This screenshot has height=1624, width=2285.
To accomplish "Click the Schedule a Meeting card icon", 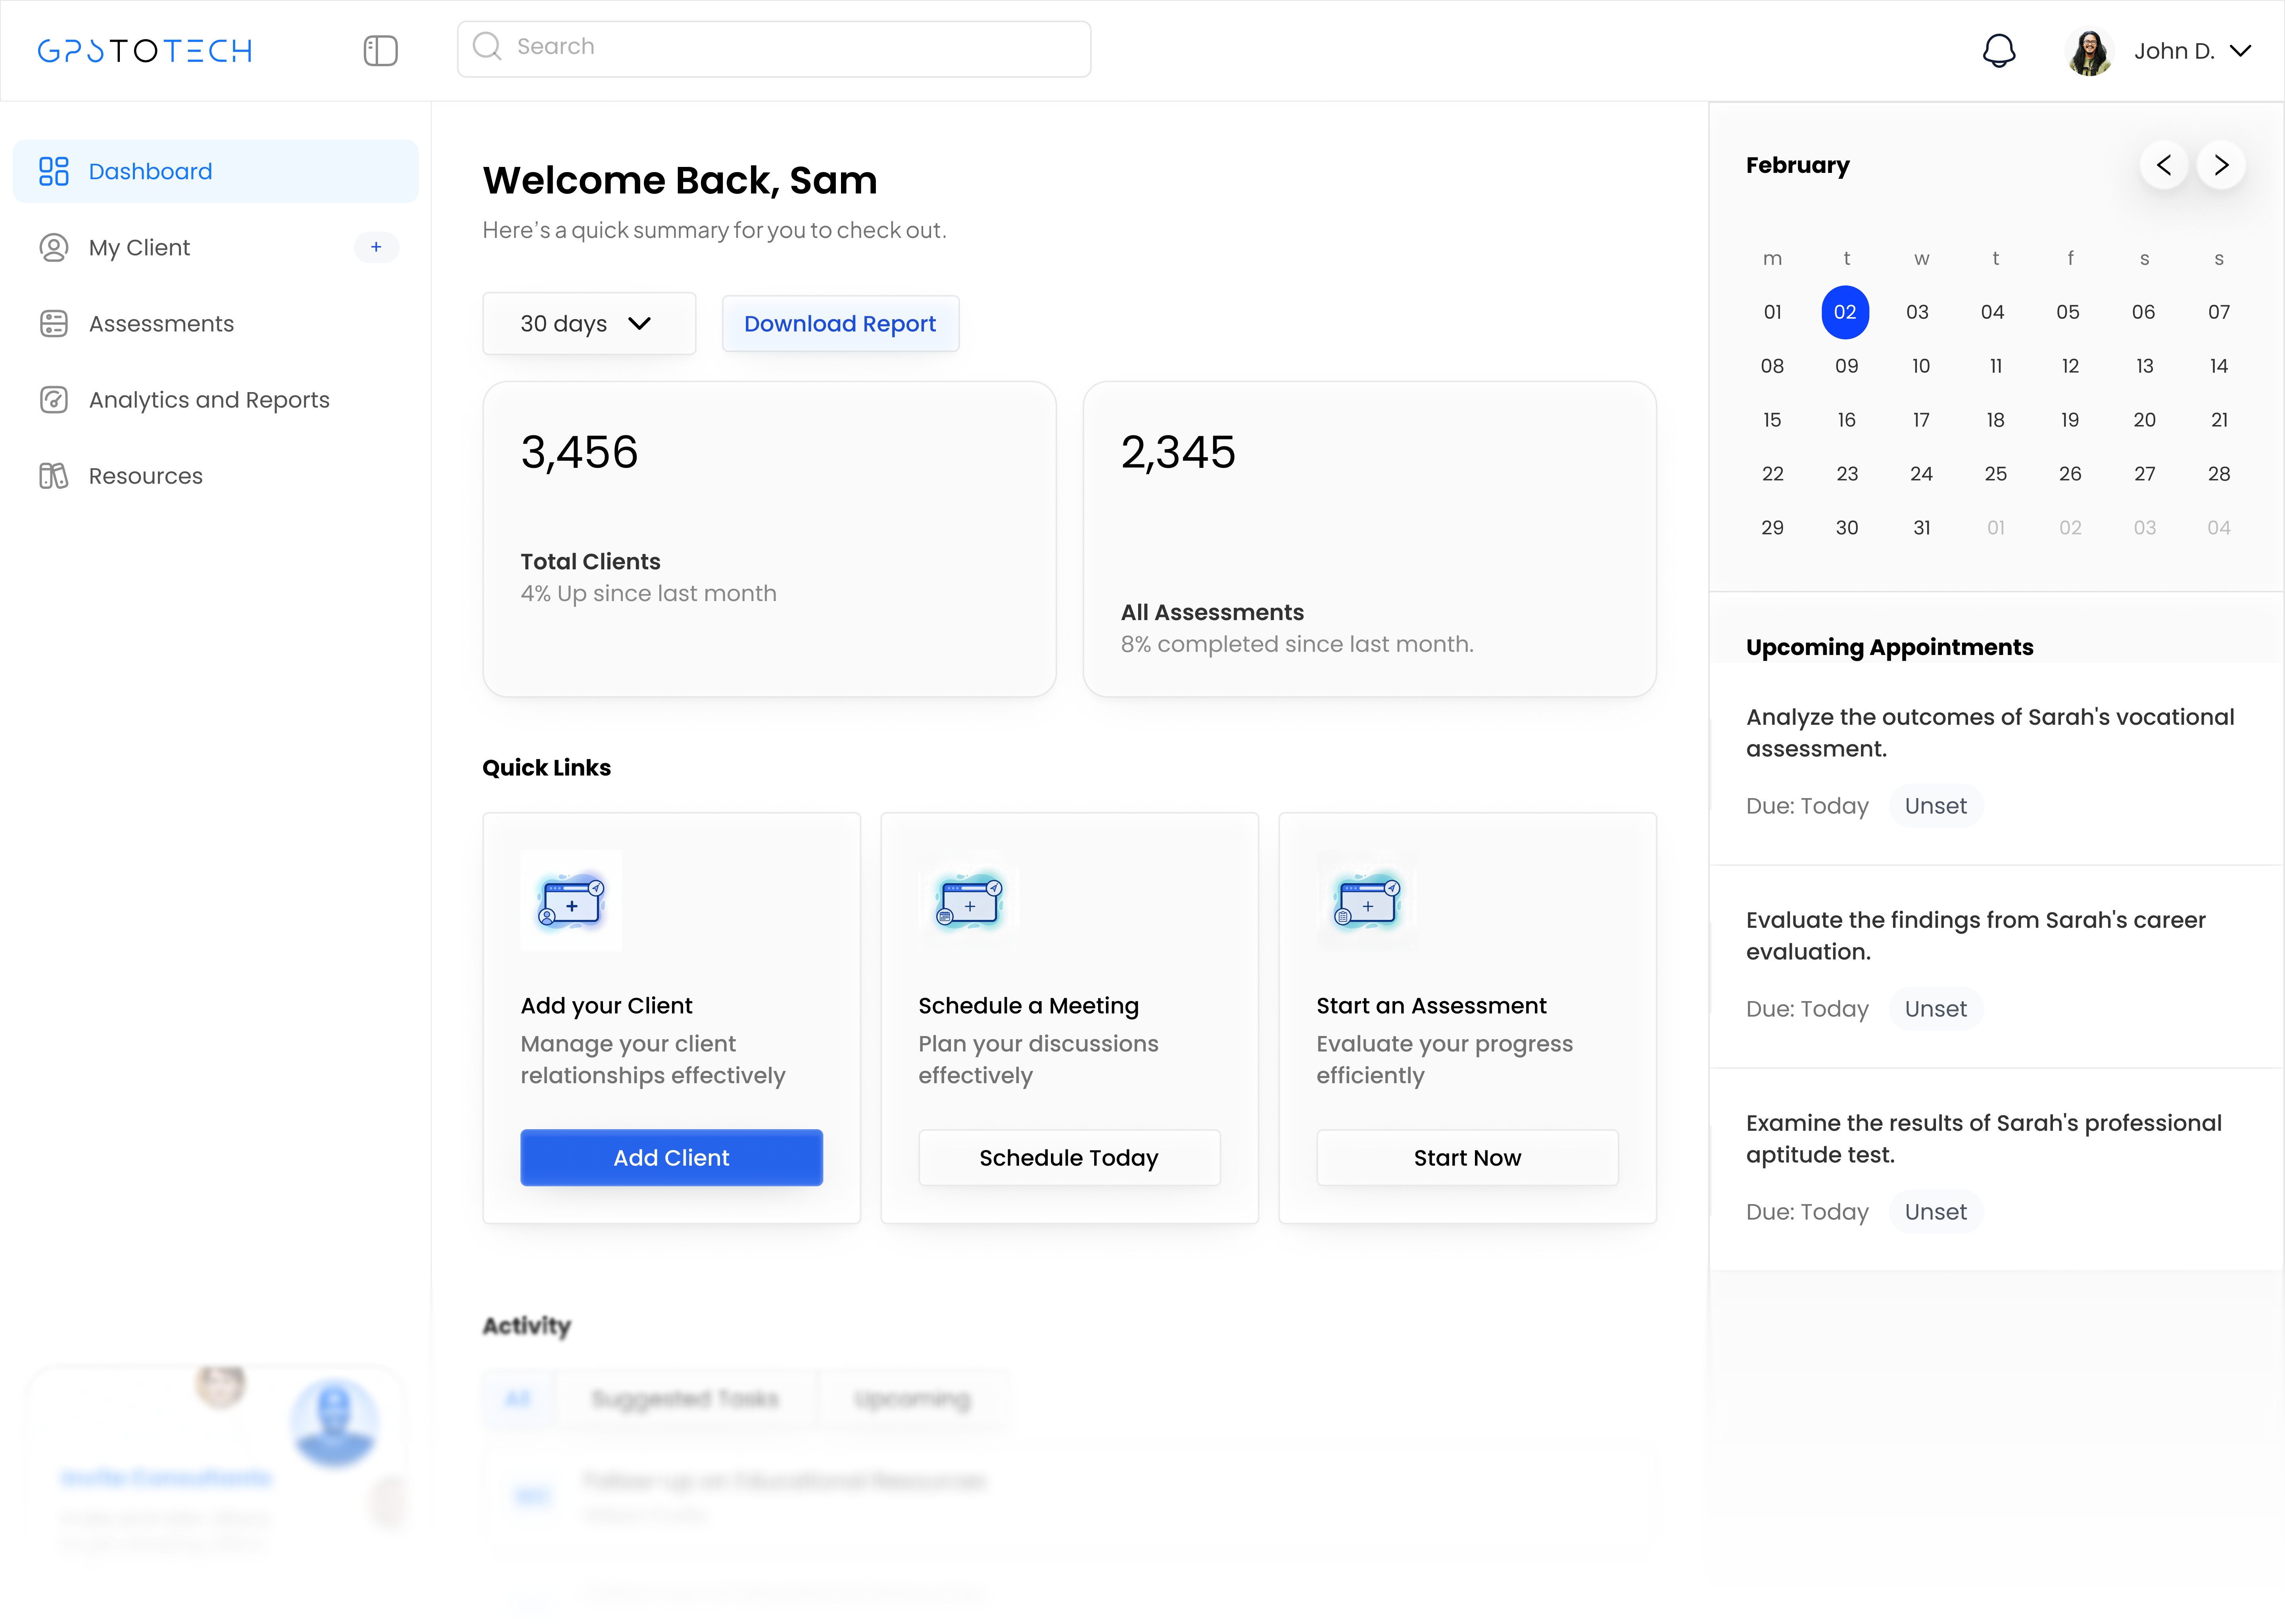I will pos(968,901).
